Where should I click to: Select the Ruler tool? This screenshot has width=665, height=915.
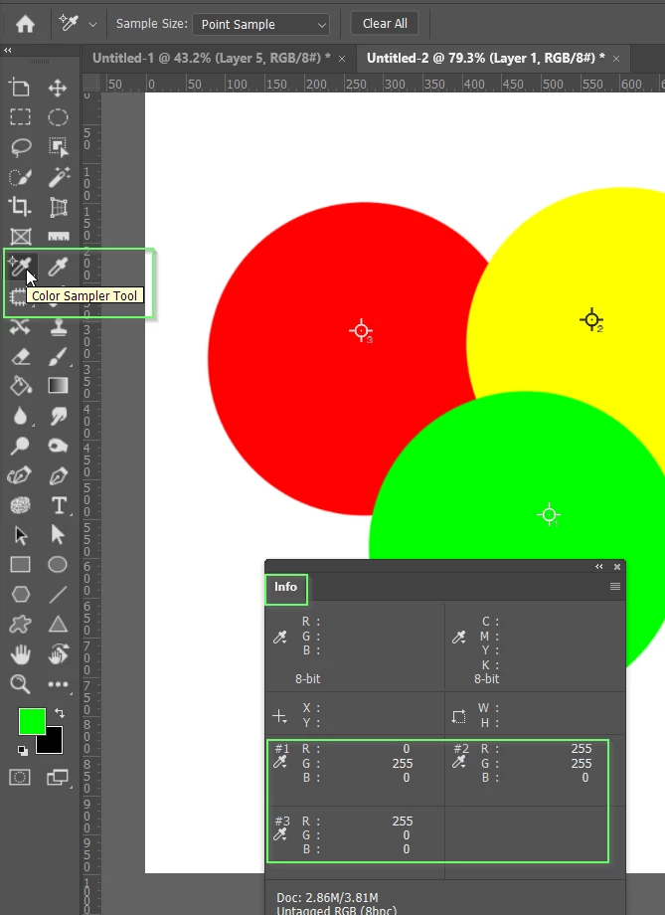click(58, 237)
